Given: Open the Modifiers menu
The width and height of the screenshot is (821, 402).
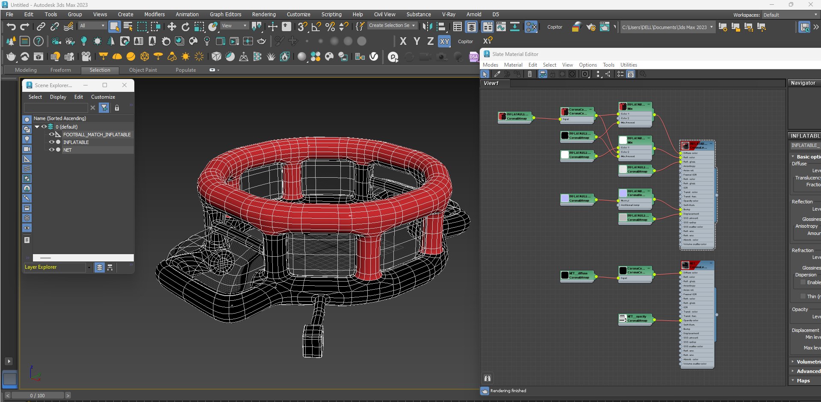Looking at the screenshot, I should point(154,14).
